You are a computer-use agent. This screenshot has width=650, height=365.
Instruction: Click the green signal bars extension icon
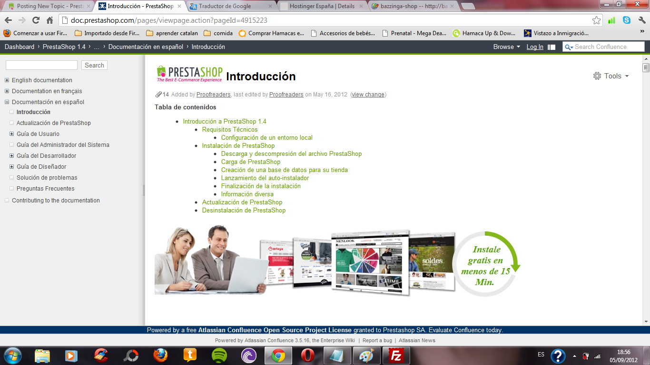(611, 20)
